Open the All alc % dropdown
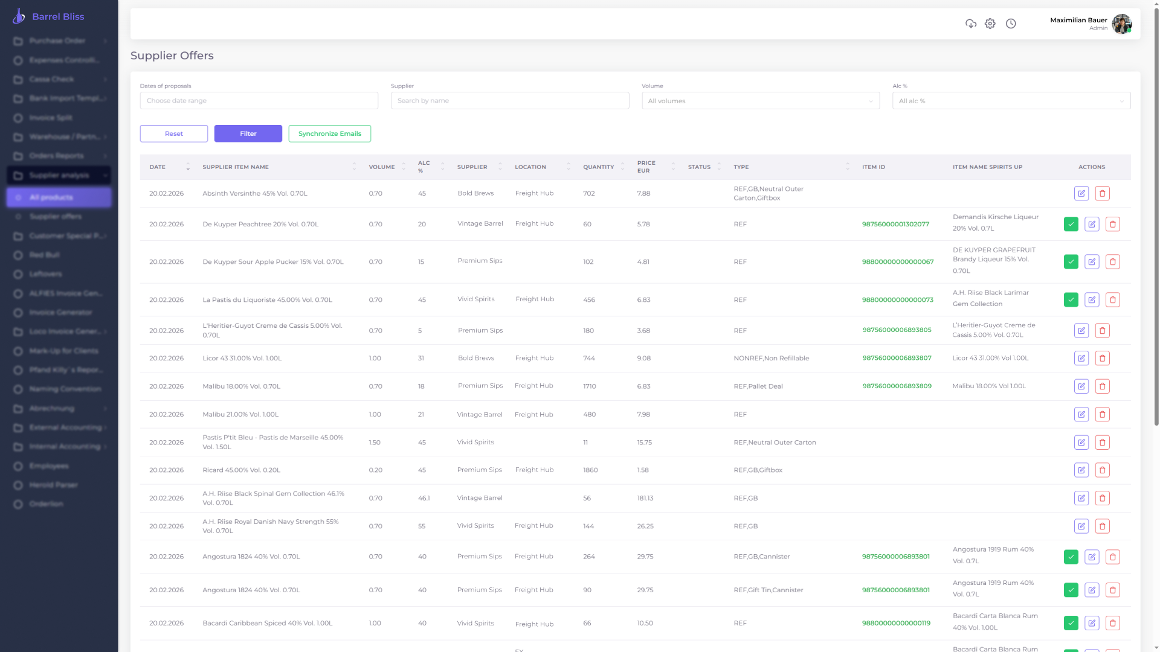The image size is (1160, 652). (x=1011, y=101)
